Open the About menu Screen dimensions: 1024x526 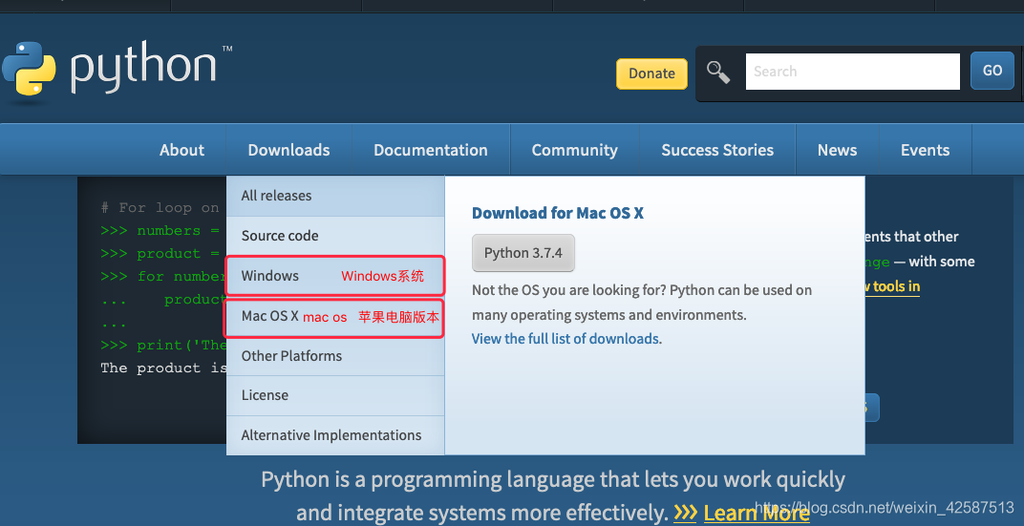click(x=181, y=150)
